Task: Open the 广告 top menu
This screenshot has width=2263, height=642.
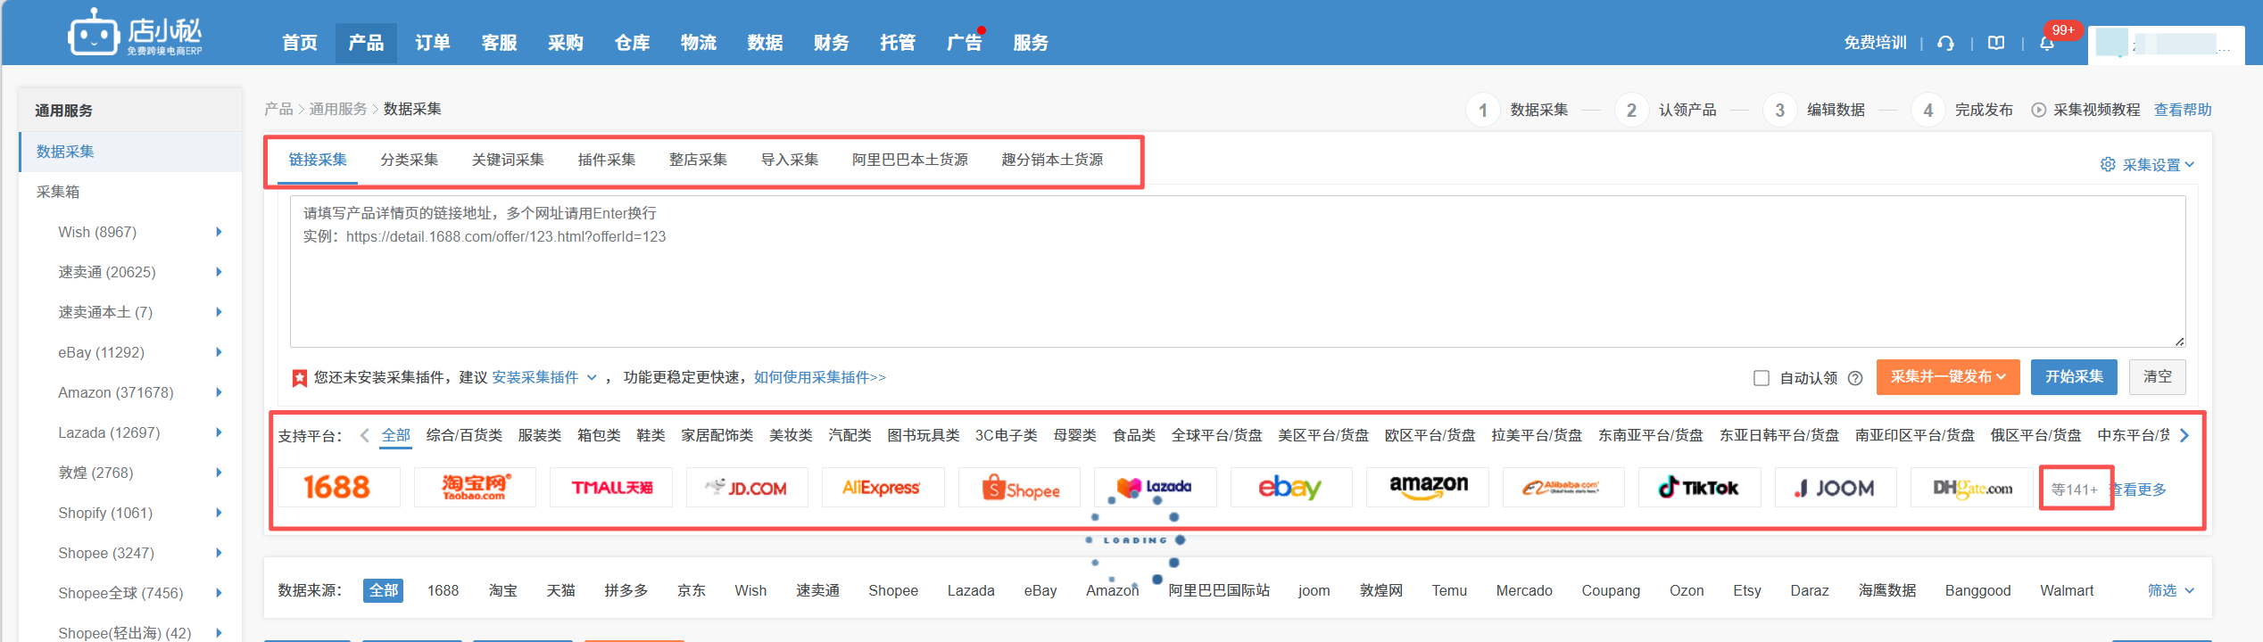Action: (964, 43)
